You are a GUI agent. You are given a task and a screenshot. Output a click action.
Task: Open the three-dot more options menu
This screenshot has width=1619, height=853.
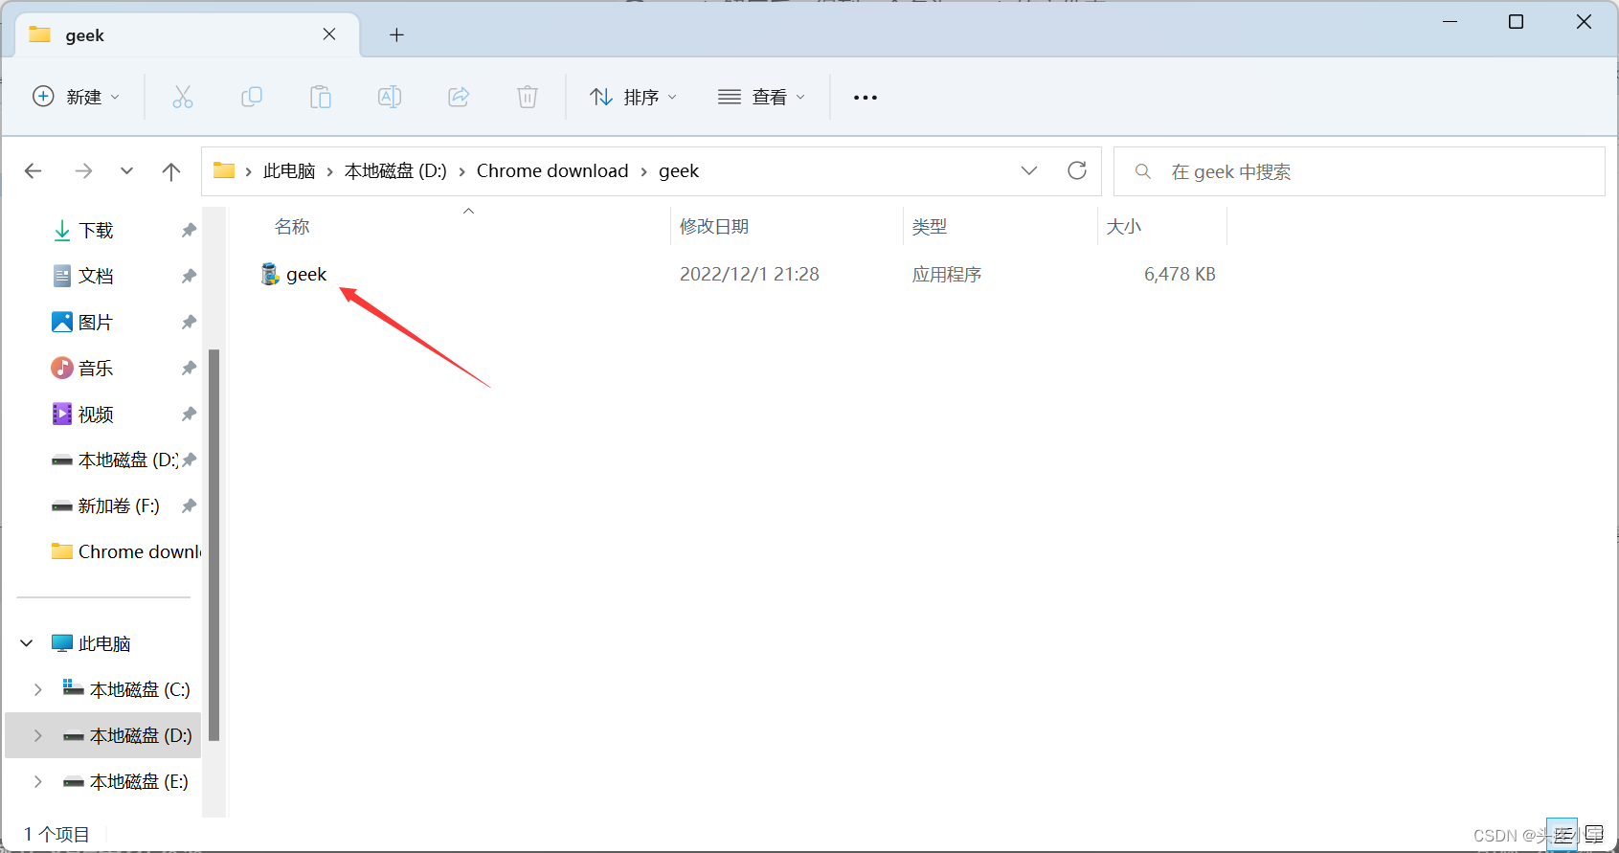tap(866, 98)
